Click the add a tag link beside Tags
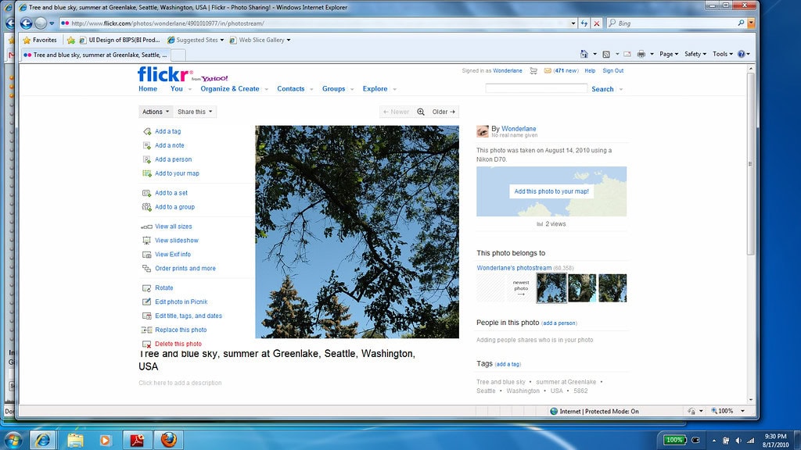 (x=508, y=364)
